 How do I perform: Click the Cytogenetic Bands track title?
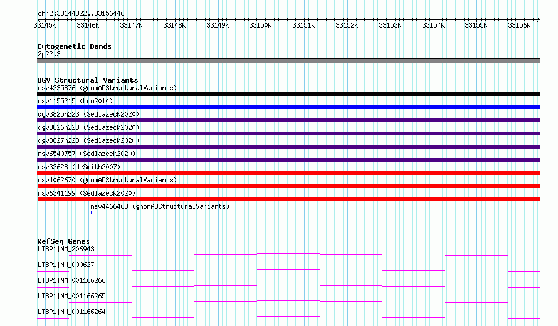75,46
